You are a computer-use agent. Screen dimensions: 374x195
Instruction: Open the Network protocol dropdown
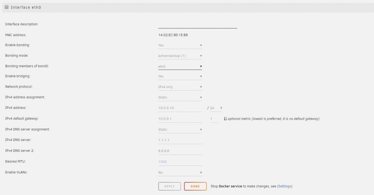180,87
